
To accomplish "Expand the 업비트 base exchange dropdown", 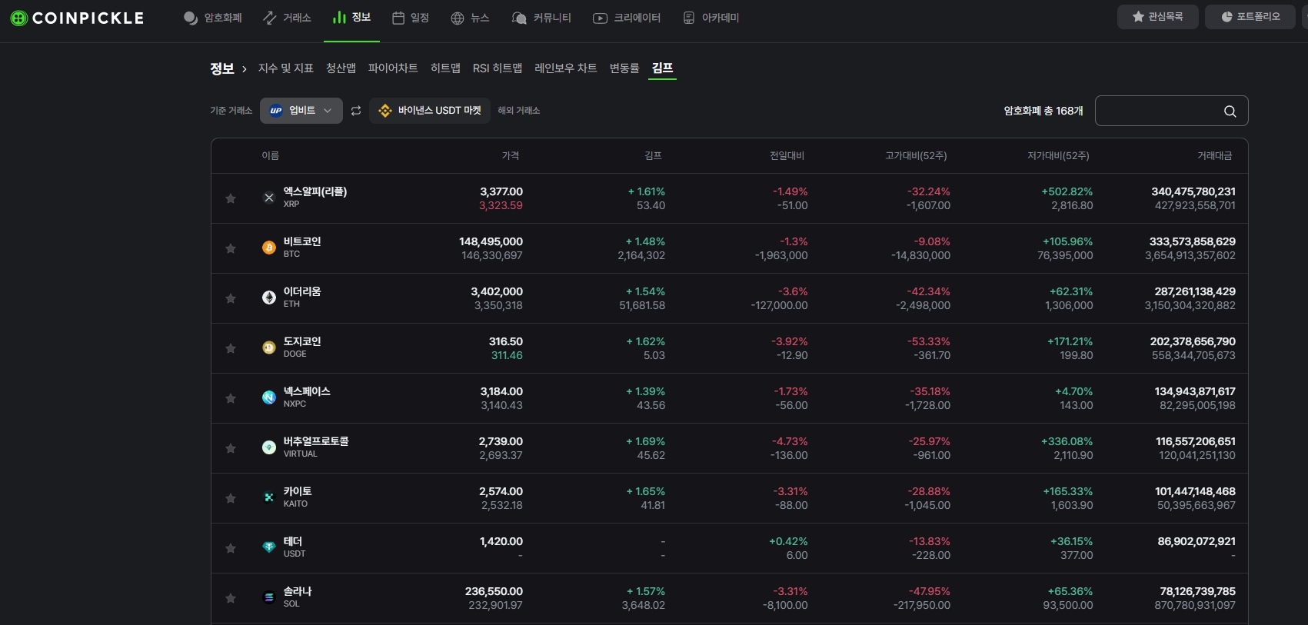I will tap(301, 111).
